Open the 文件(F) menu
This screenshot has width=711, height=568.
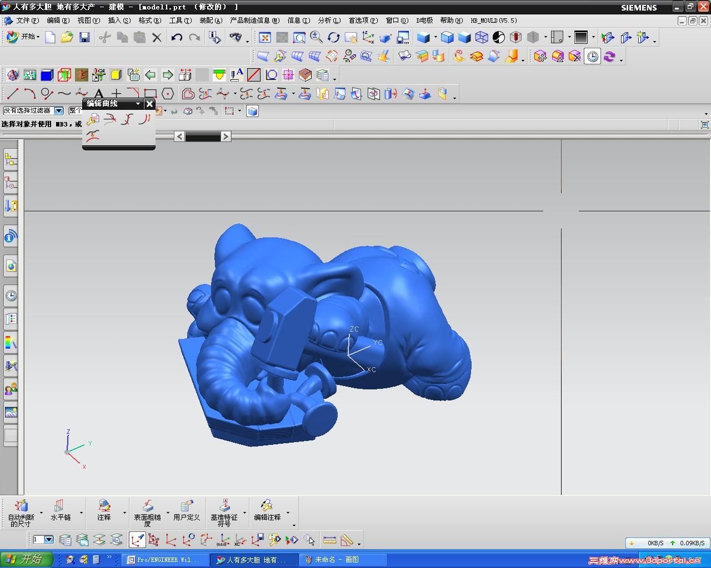click(x=27, y=21)
